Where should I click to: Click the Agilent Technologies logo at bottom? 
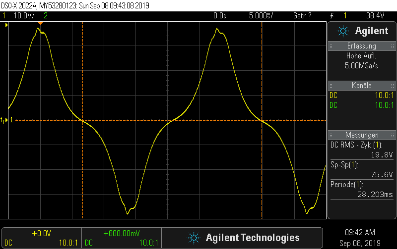point(243,238)
